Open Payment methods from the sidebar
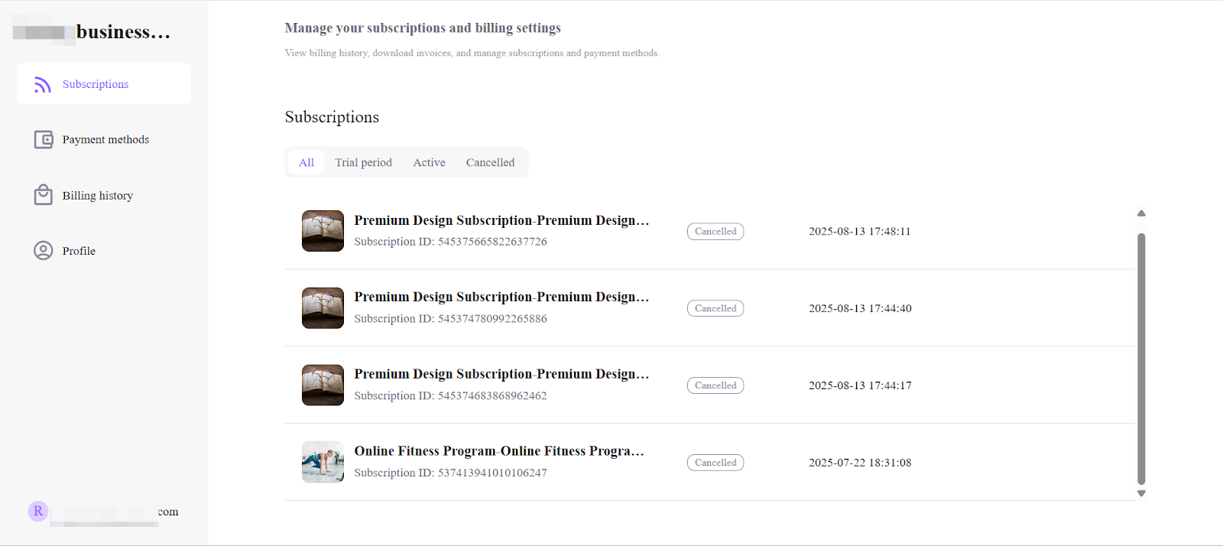The height and width of the screenshot is (546, 1223). tap(105, 140)
